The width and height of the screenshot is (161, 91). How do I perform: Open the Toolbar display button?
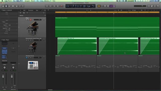coord(9,6)
